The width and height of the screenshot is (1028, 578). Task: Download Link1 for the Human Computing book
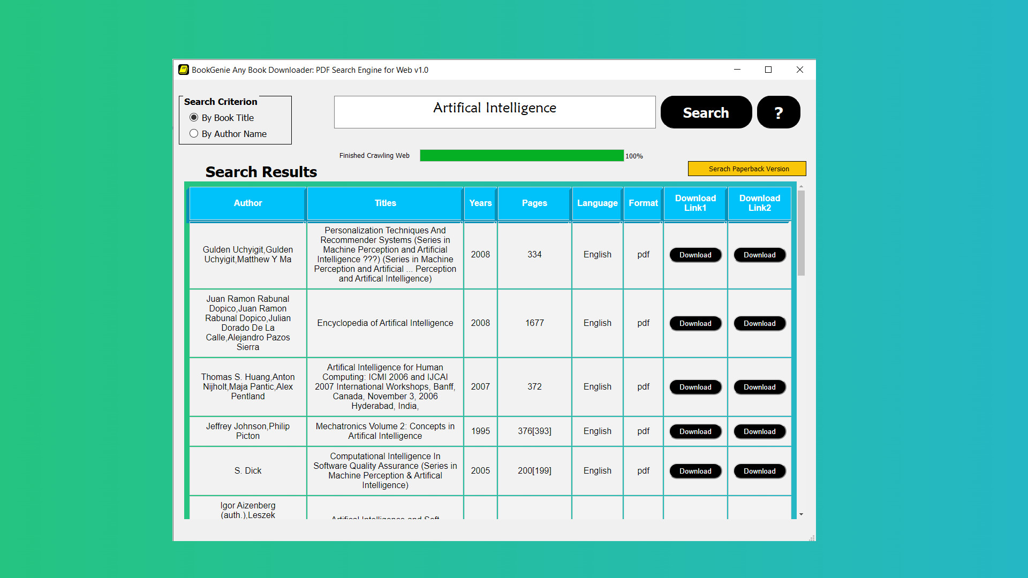click(x=696, y=387)
